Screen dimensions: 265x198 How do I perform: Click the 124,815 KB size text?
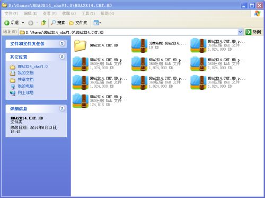point(100,105)
